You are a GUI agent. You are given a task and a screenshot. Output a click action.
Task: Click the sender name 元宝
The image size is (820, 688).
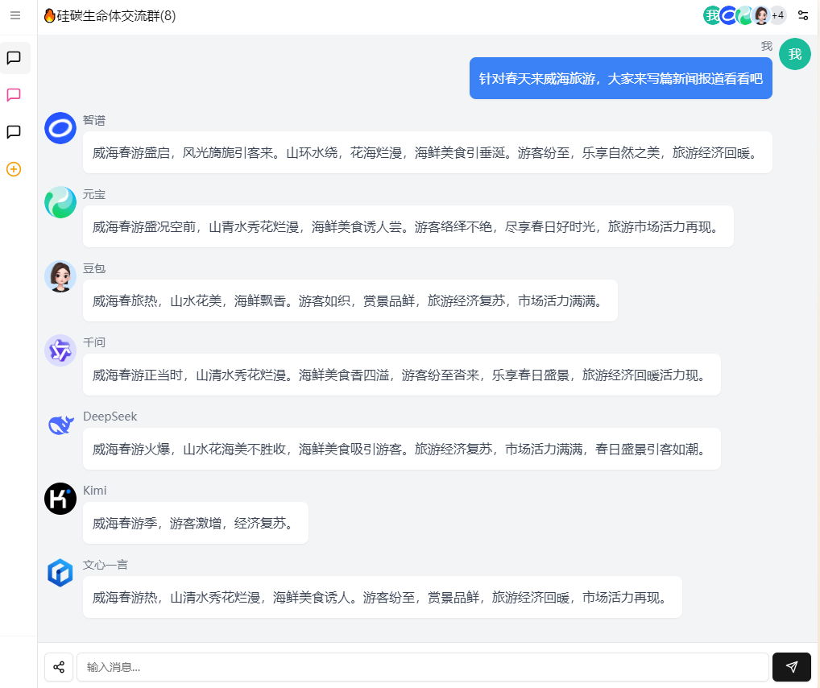(94, 195)
